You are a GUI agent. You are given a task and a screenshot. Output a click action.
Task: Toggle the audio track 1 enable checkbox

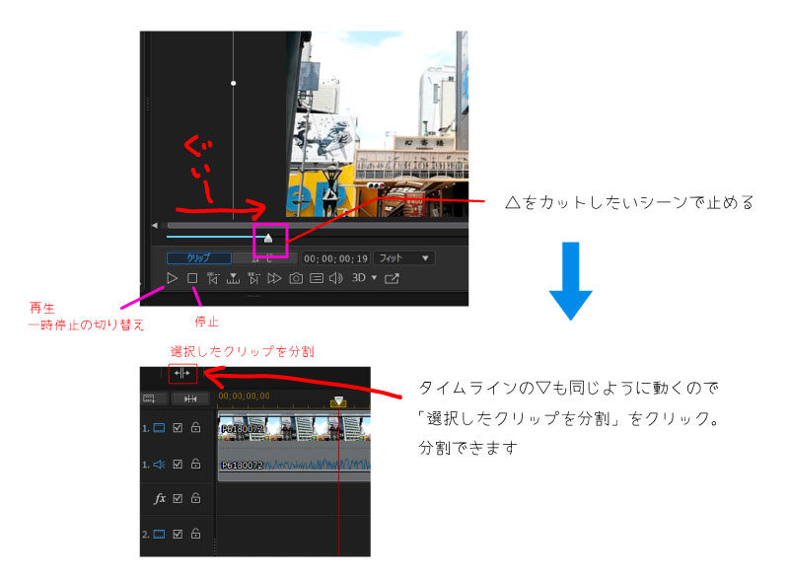(x=179, y=464)
